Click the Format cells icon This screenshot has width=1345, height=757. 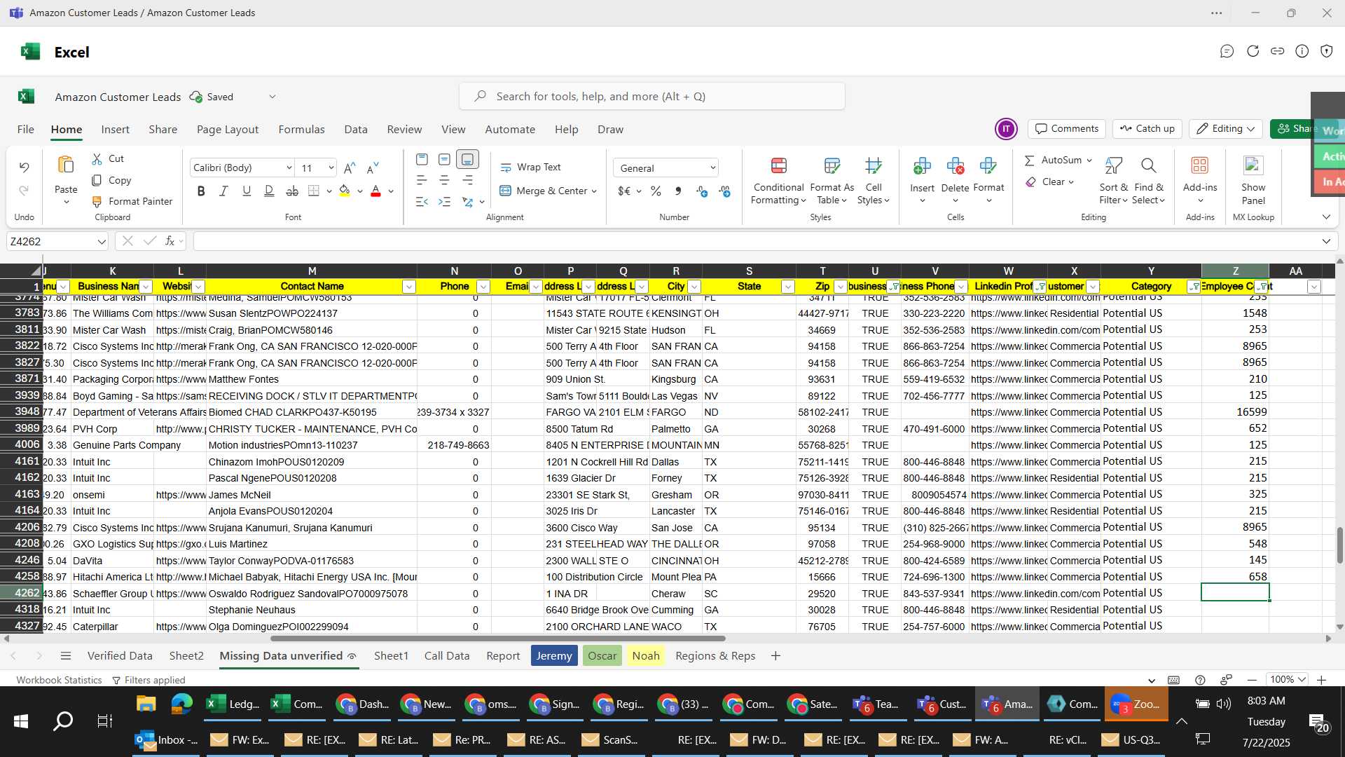click(988, 166)
